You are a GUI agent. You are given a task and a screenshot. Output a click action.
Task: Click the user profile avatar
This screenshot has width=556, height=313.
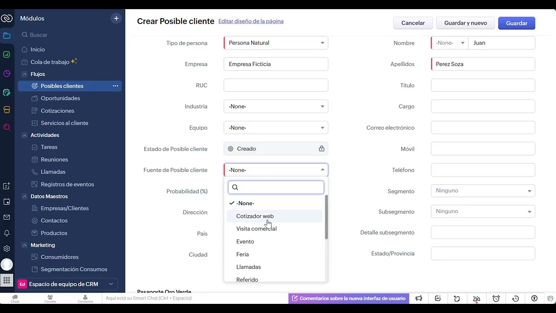coord(7,264)
